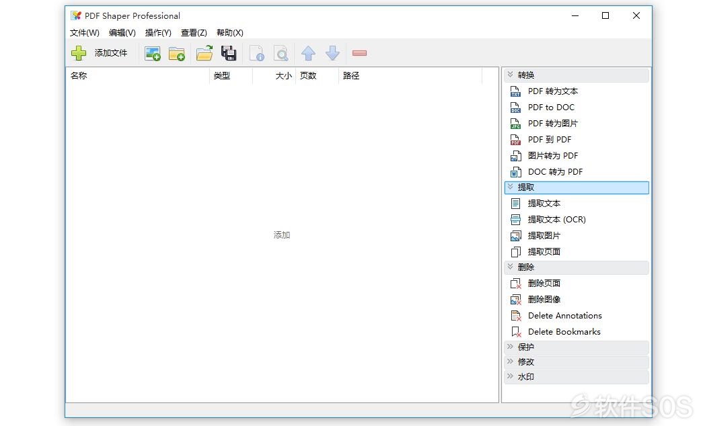Viewport: 703px width, 426px height.
Task: Click the DOC icon beside PDF to DOC
Action: [515, 108]
